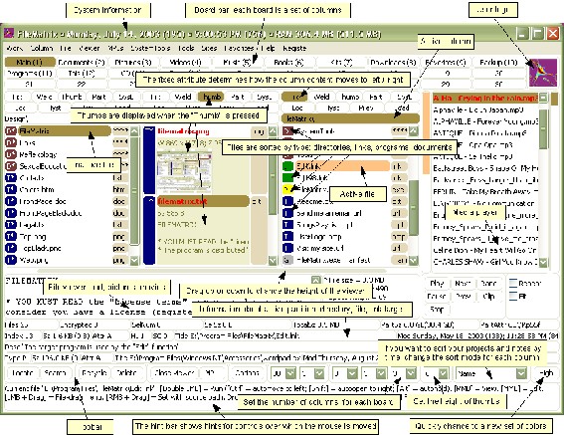The width and height of the screenshot is (564, 435).
Task: Toggle Thumb above the FileMatrix column
Action: click(x=349, y=97)
